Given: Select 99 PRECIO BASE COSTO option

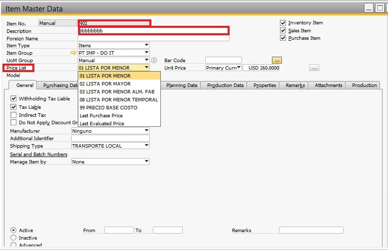Looking at the screenshot, I should [108, 107].
